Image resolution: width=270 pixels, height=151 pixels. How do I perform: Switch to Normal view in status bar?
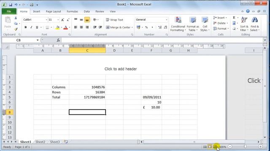click(205, 147)
